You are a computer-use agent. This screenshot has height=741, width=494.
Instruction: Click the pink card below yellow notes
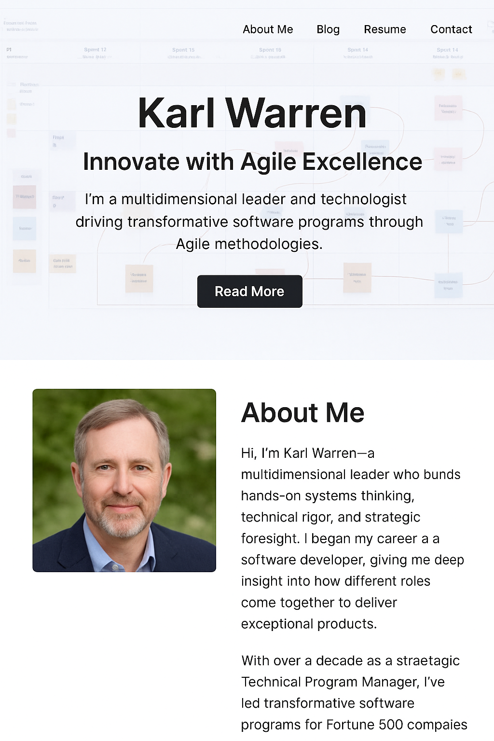coord(448,108)
